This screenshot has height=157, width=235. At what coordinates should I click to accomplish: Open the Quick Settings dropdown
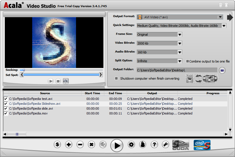click(x=224, y=26)
